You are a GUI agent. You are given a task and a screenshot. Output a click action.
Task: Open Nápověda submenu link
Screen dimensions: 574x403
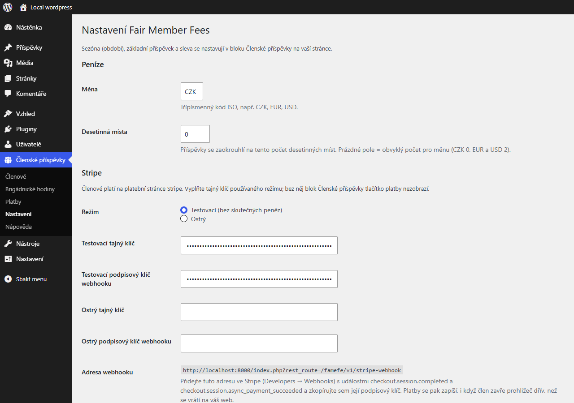18,227
